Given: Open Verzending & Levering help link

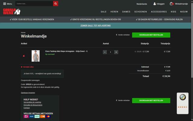Looking at the screenshot, I should pos(32,102).
